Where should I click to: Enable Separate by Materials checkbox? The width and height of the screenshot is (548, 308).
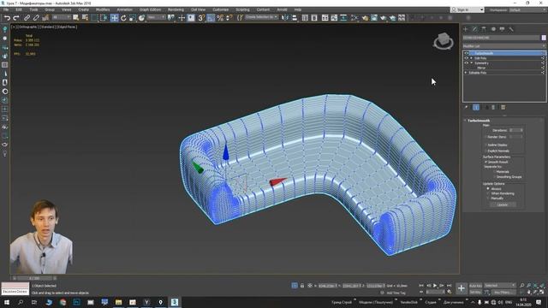pyautogui.click(x=494, y=172)
